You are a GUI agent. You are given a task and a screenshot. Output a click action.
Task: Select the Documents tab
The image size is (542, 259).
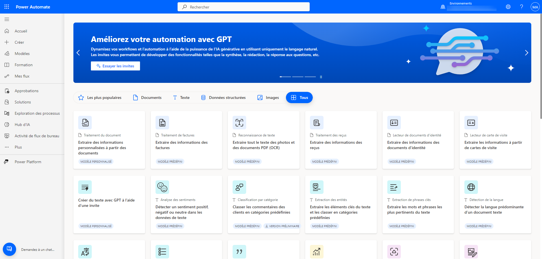click(x=147, y=98)
